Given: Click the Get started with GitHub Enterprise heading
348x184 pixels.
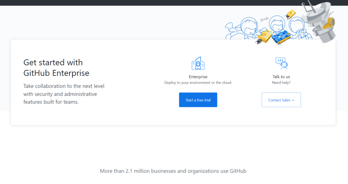Looking at the screenshot, I should [56, 67].
